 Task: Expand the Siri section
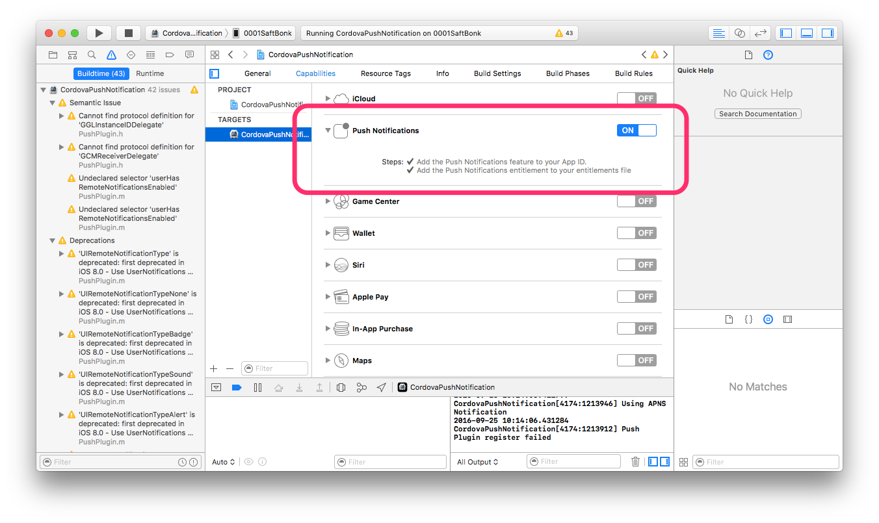328,265
